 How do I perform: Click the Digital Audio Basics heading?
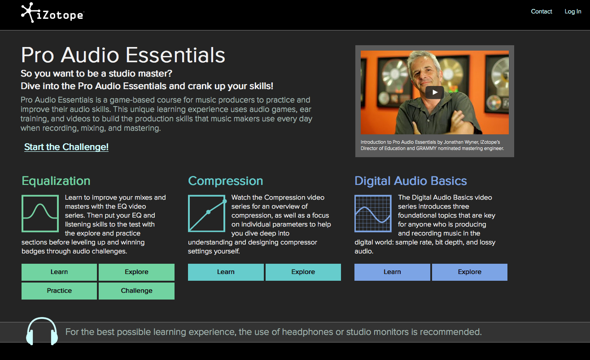click(x=411, y=181)
